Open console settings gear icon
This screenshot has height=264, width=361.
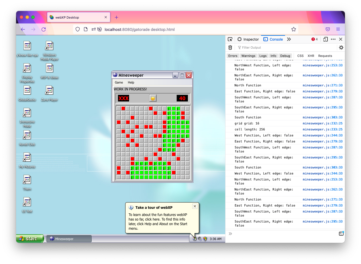pyautogui.click(x=341, y=47)
